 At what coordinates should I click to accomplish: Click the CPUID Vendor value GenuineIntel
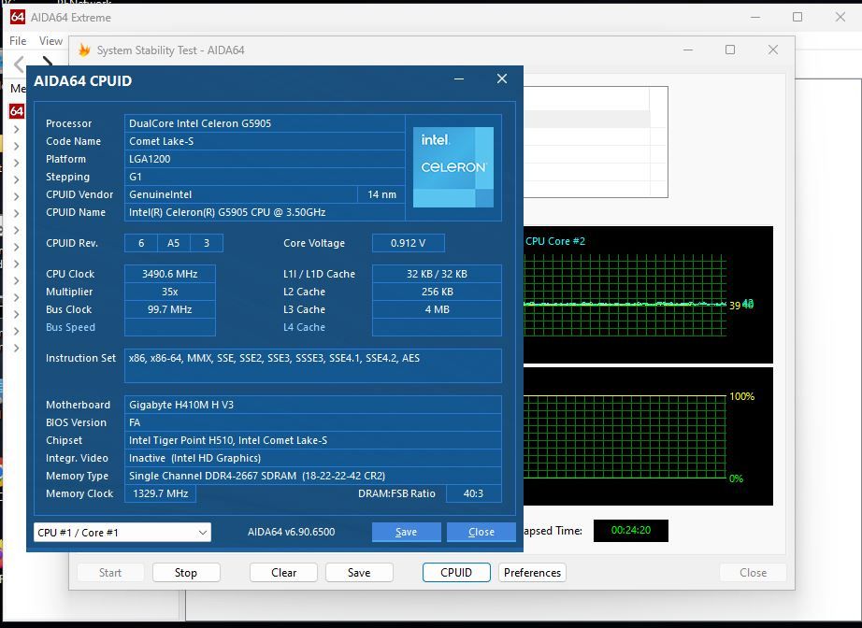tap(241, 194)
